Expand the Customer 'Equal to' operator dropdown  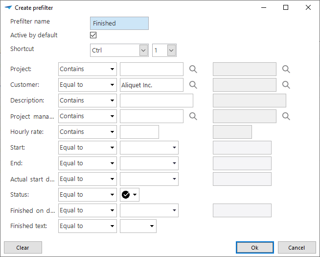113,85
